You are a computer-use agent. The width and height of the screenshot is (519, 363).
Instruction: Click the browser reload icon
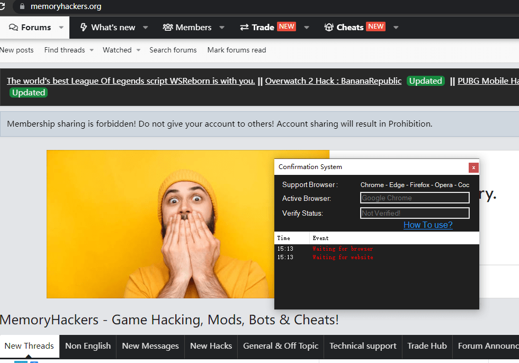(2, 6)
